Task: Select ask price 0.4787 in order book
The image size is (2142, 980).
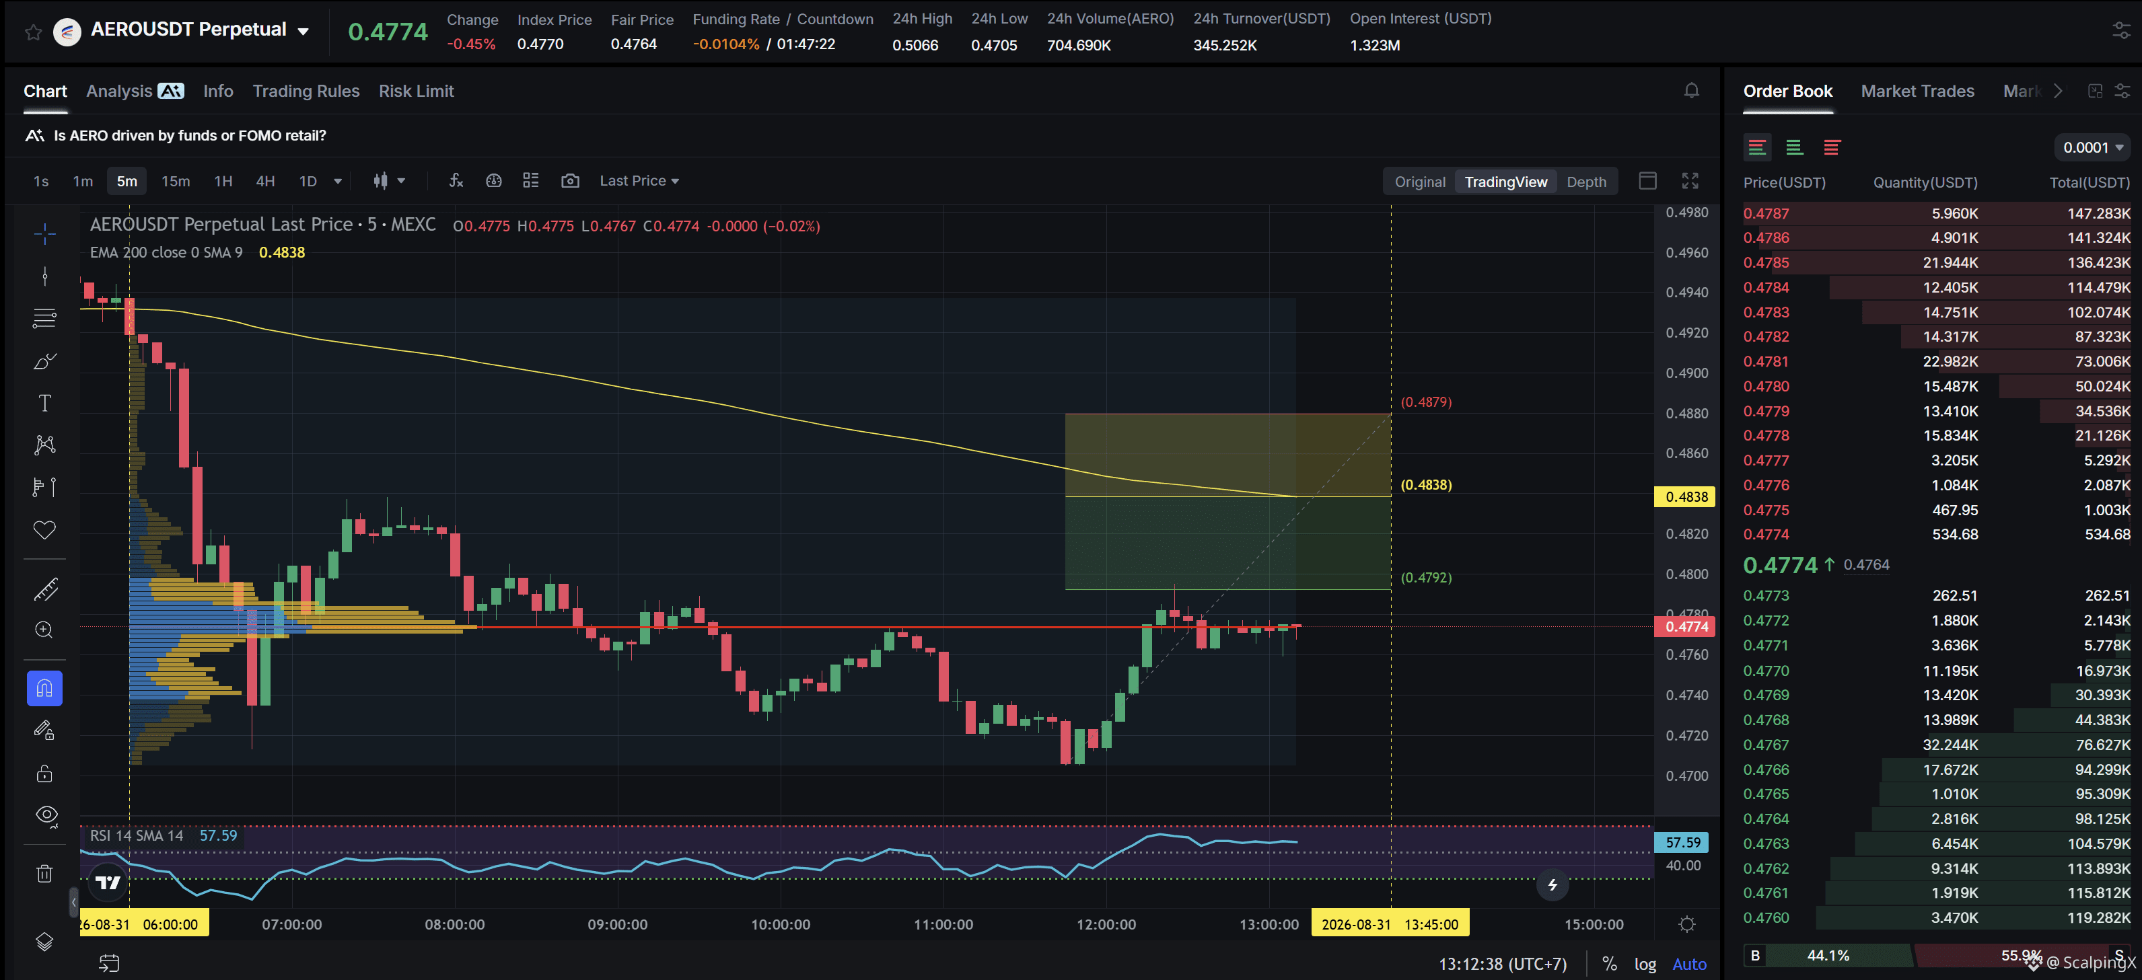Action: [x=1765, y=214]
